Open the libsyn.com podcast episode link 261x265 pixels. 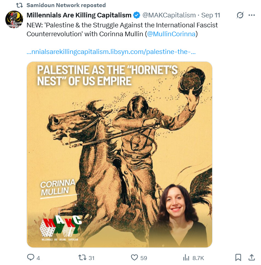[x=111, y=52]
